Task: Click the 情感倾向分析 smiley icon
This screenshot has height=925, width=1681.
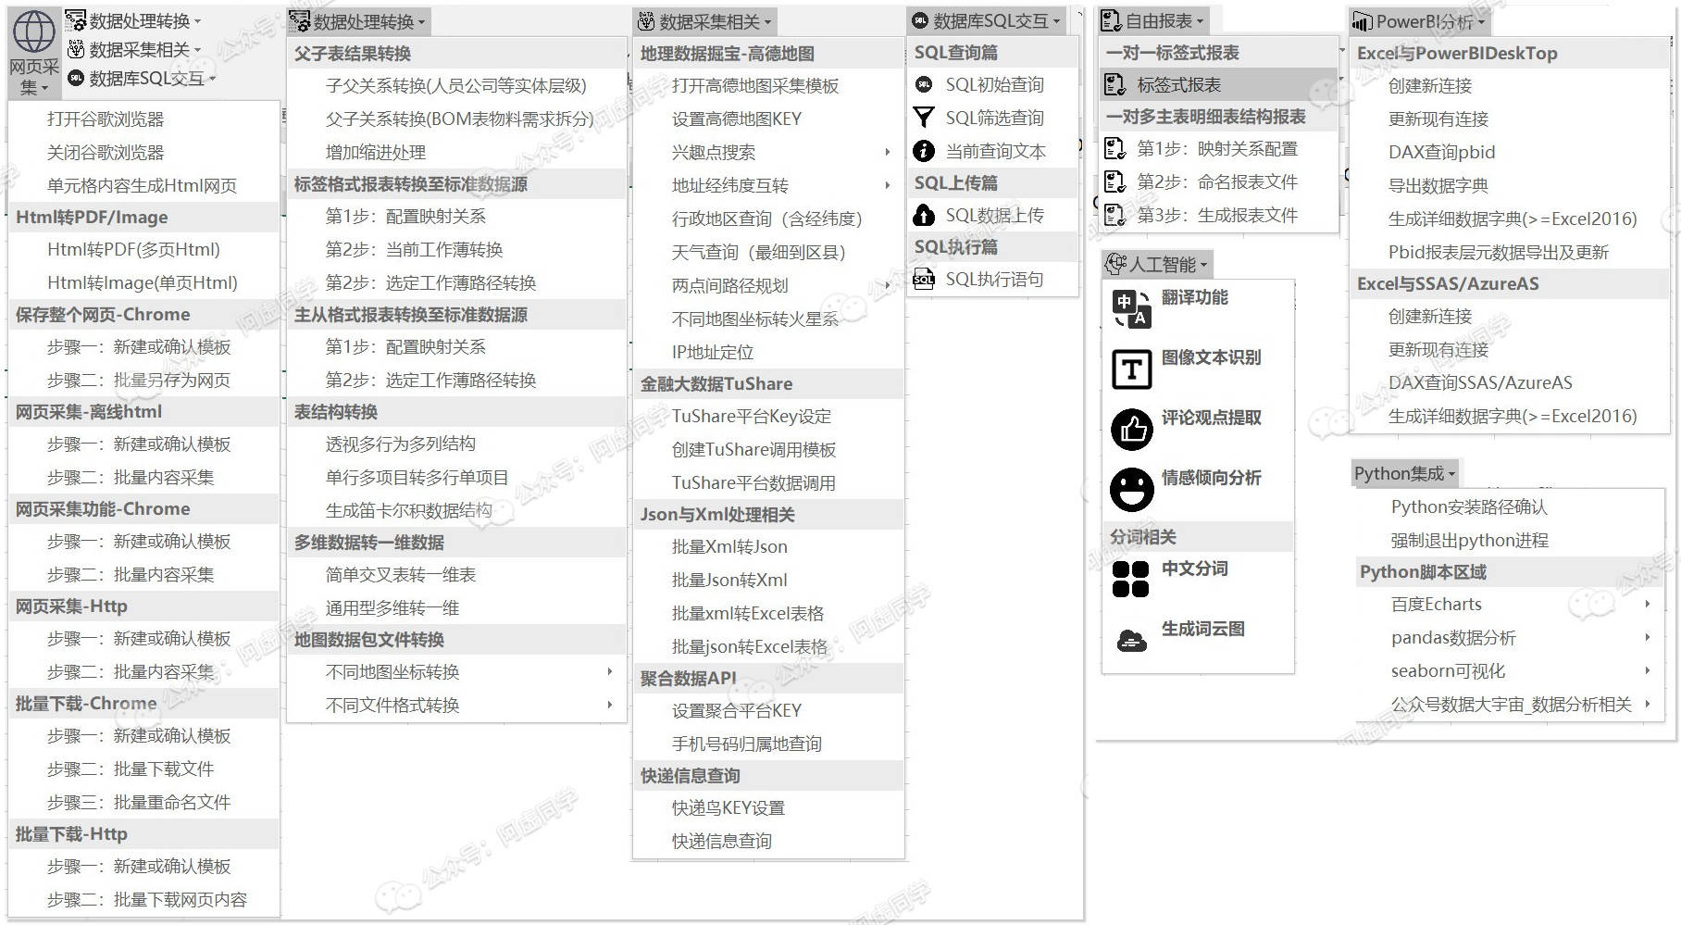Action: (x=1131, y=489)
